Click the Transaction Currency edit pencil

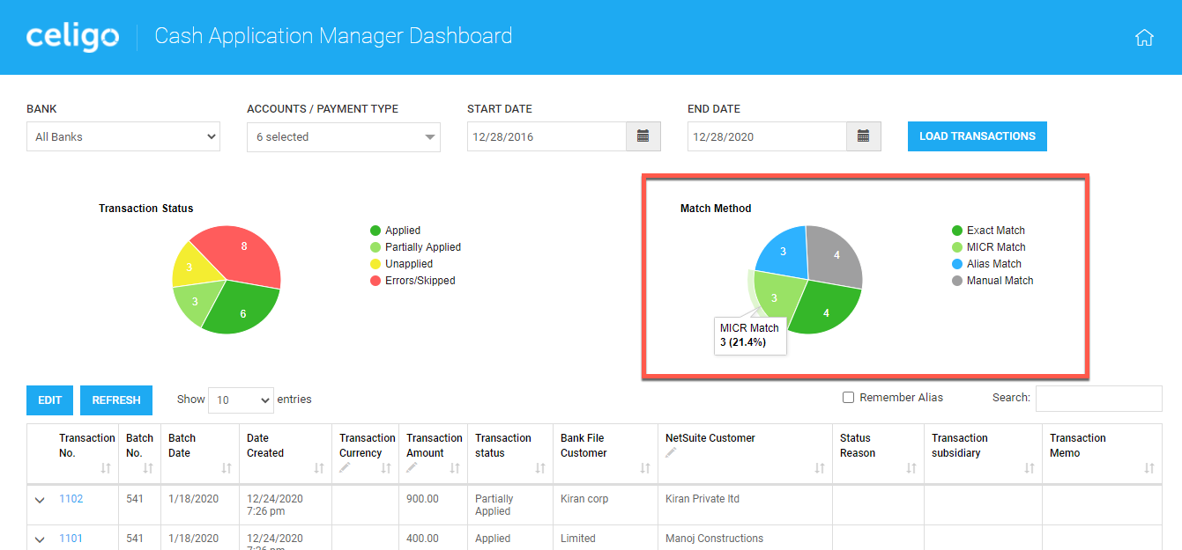pos(346,467)
